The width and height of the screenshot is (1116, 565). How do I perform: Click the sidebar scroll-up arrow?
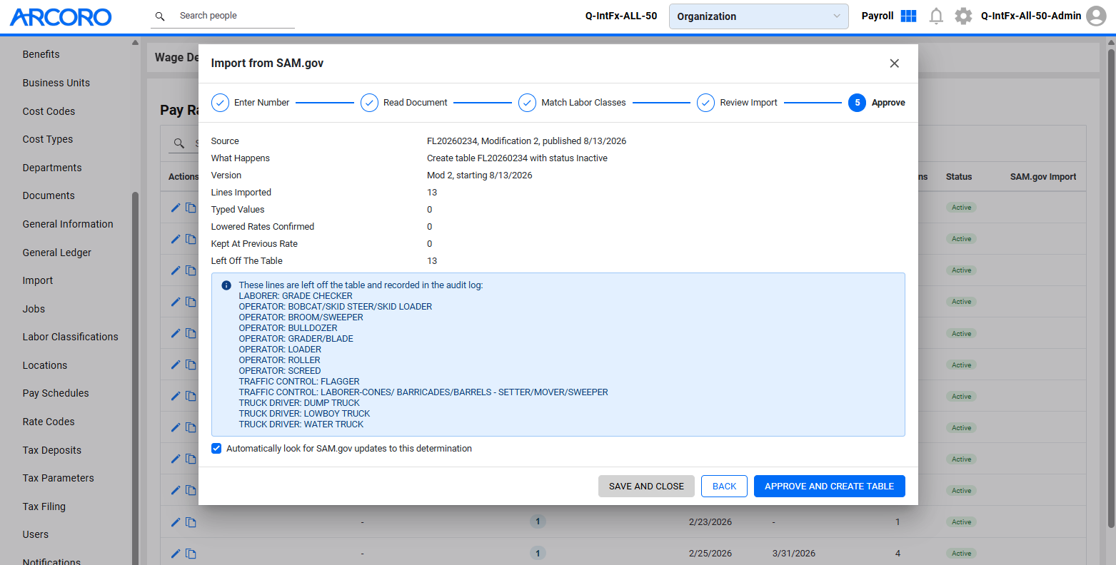[x=136, y=43]
